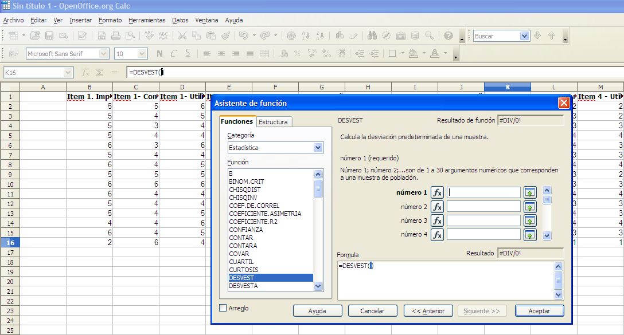Click the Siguiente >> button
624x335 pixels.
point(482,311)
